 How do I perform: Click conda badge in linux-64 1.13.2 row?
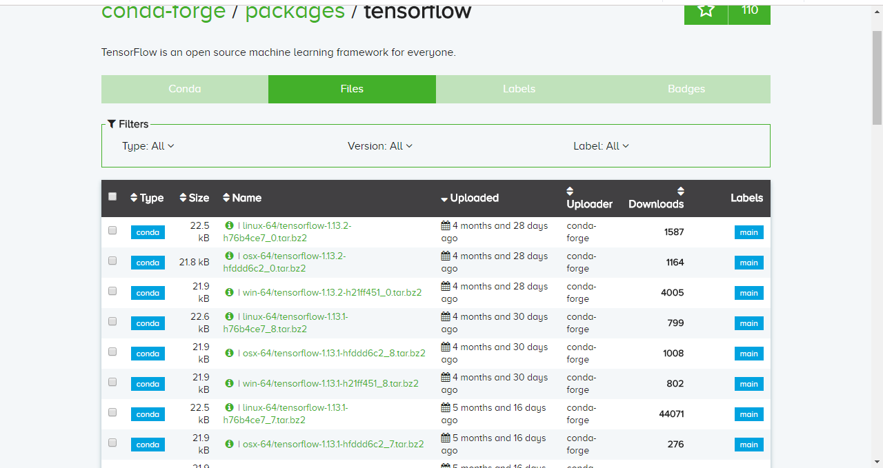[148, 232]
